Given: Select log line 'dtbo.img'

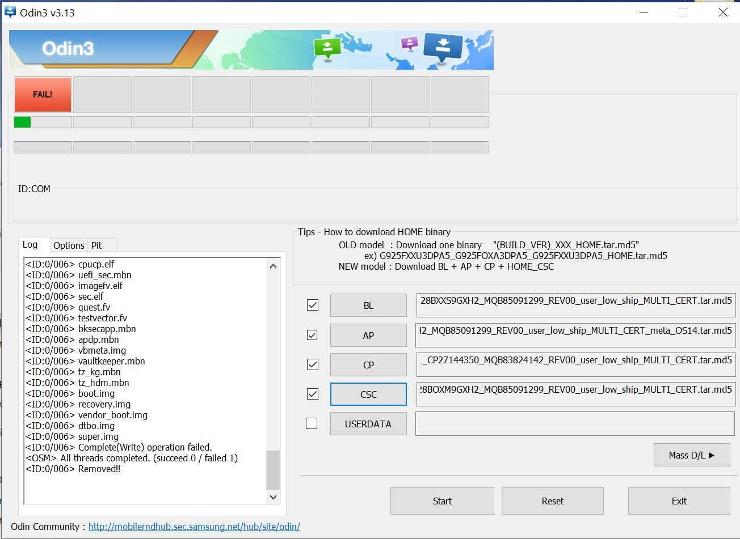Looking at the screenshot, I should (70, 426).
